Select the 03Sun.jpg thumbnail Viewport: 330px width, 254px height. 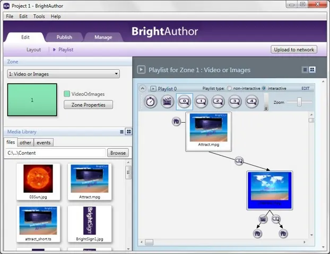click(38, 182)
